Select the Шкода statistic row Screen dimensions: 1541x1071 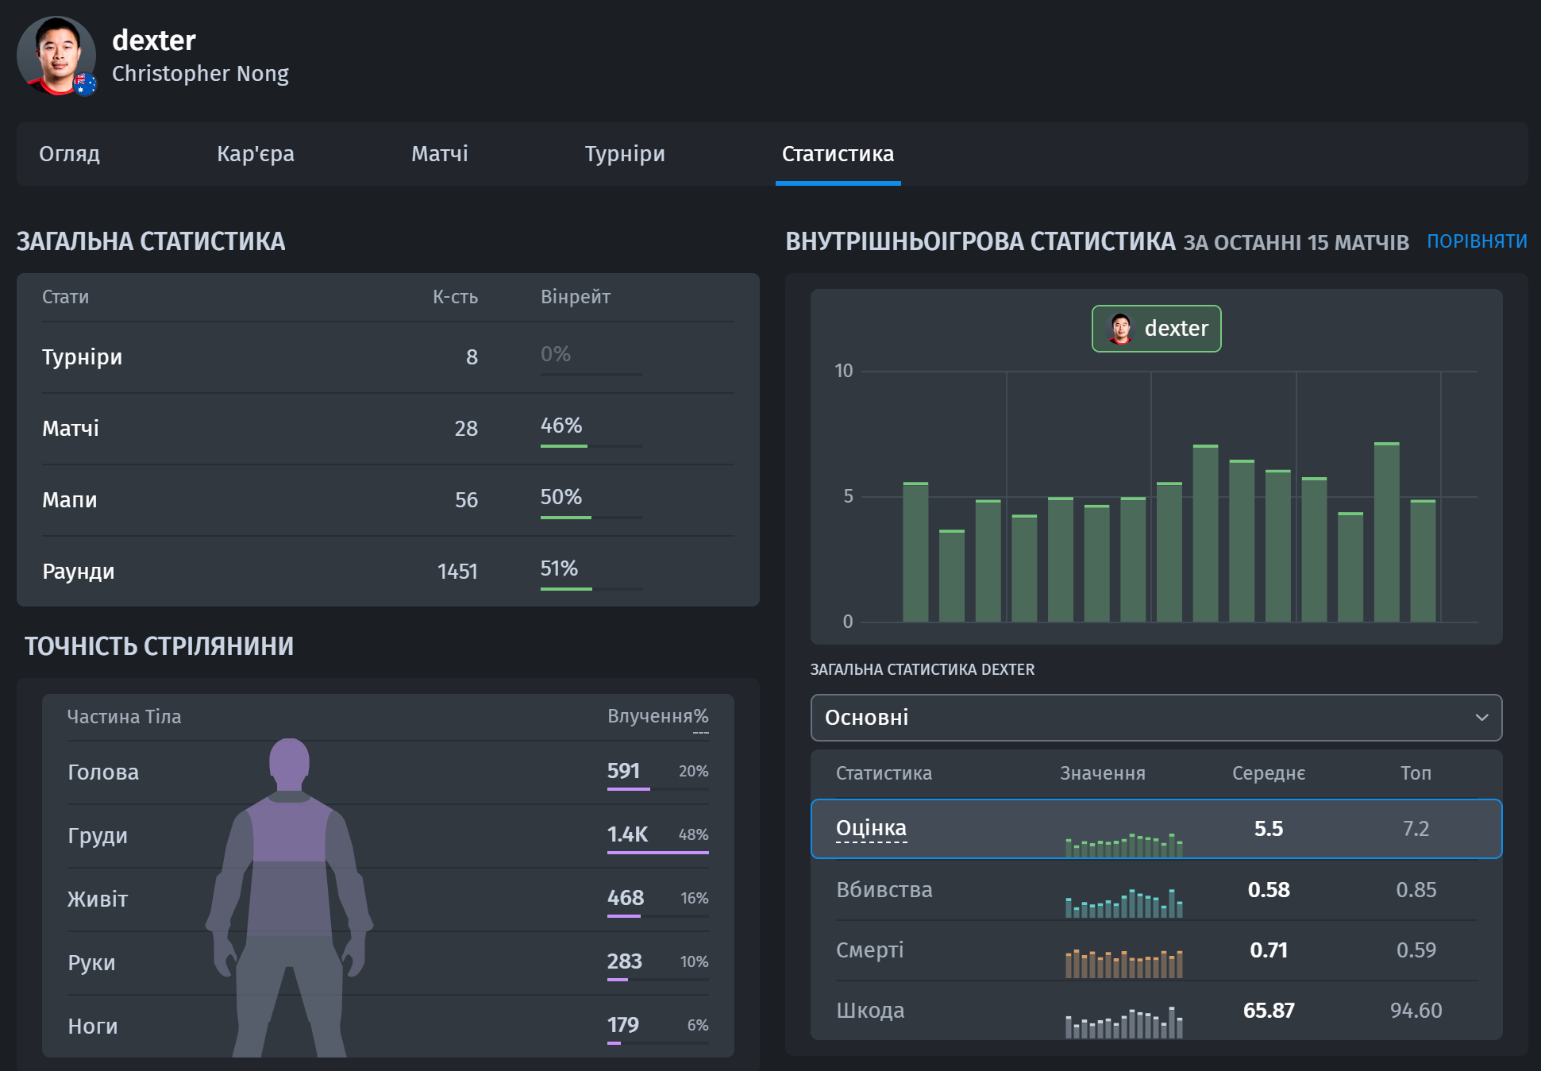(1156, 1011)
